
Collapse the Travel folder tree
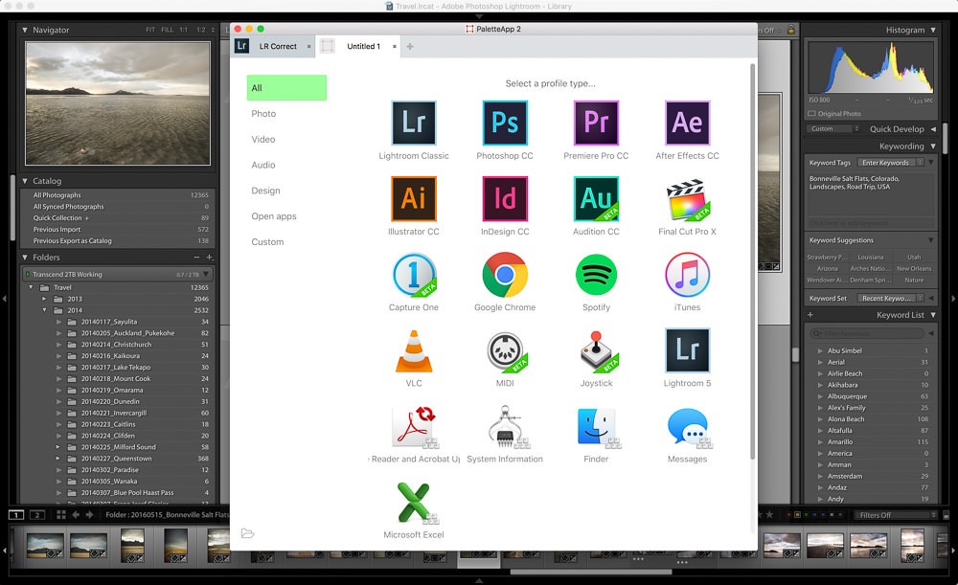coord(32,287)
